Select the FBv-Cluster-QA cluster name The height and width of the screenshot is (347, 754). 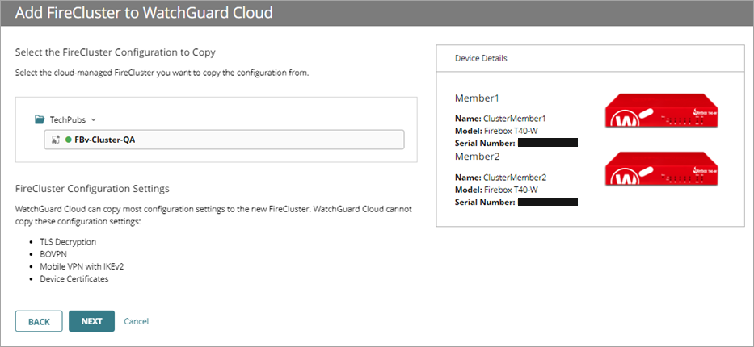click(x=106, y=140)
